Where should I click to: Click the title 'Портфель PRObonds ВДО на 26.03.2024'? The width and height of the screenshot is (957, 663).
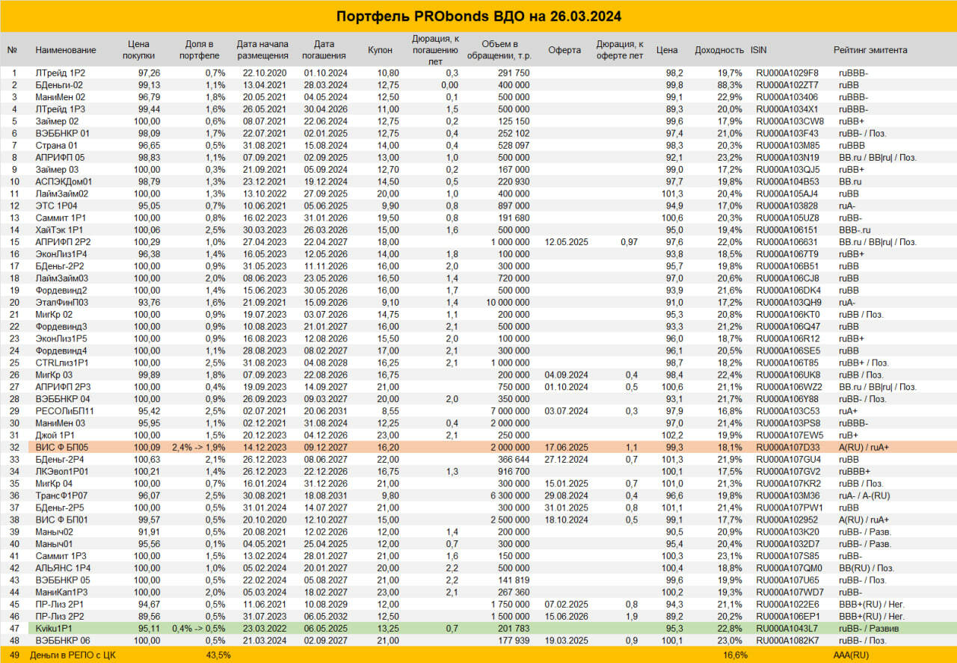click(x=478, y=16)
